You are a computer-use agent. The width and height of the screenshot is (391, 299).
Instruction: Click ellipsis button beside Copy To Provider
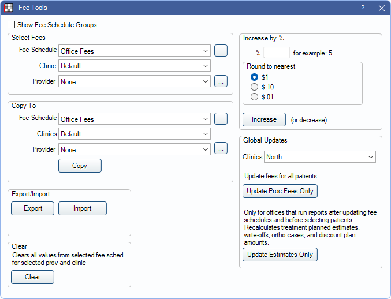[221, 148]
